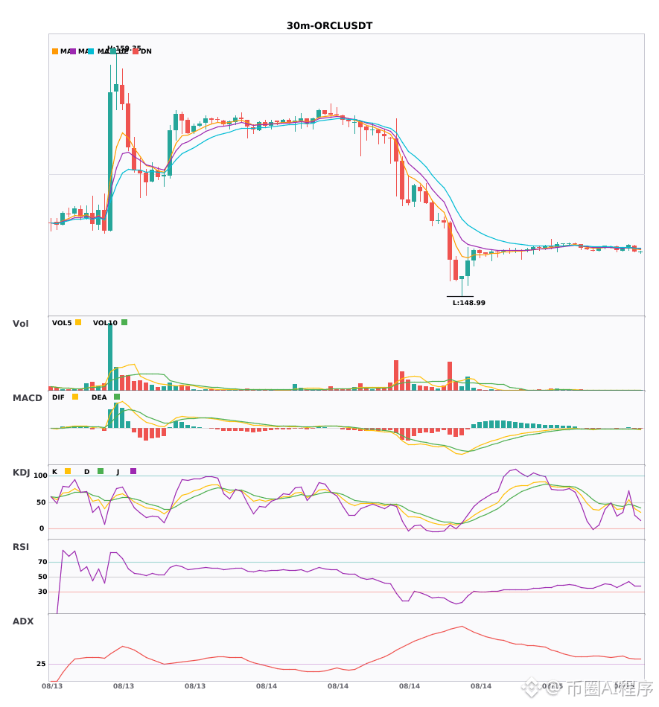Toggle the yellow DIF legend swatch
659x707 pixels.
pyautogui.click(x=75, y=397)
